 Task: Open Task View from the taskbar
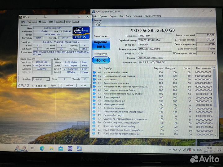(33, 148)
